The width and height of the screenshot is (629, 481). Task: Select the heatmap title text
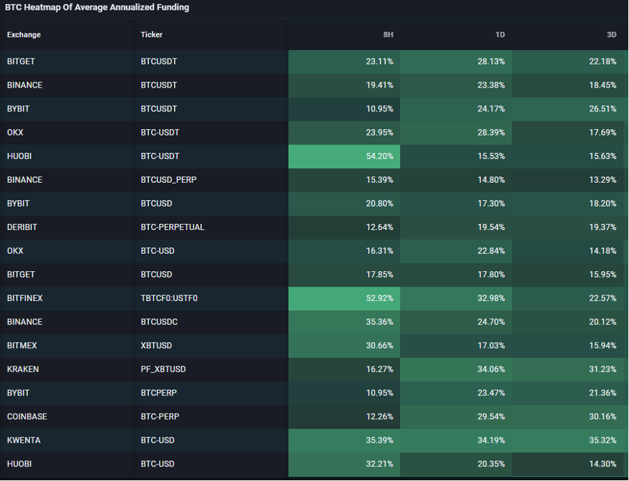(x=97, y=7)
